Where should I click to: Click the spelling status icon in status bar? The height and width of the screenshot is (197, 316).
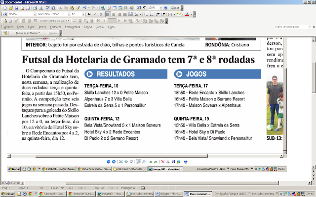click(x=143, y=188)
